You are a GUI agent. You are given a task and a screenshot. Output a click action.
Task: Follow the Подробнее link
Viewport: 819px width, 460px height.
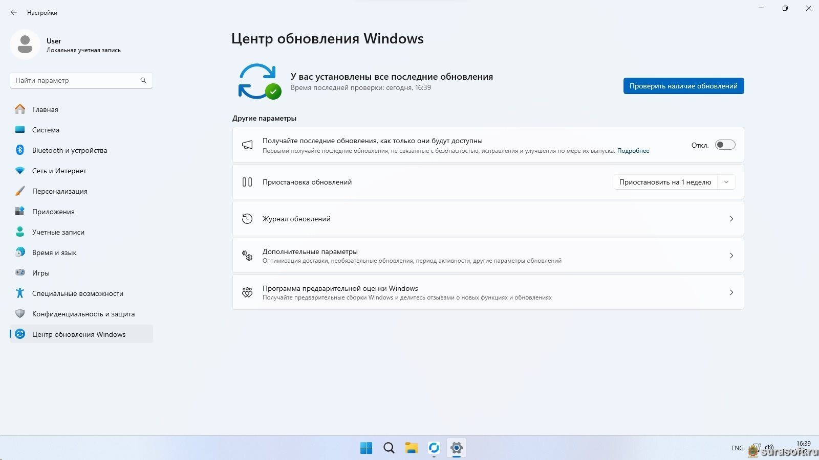point(633,151)
